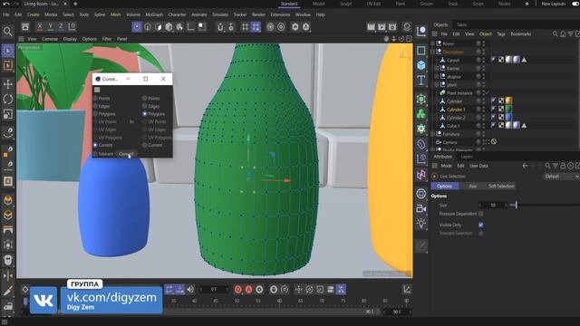The height and width of the screenshot is (326, 580).
Task: Open the Text spline tool palette
Action: pos(420,81)
